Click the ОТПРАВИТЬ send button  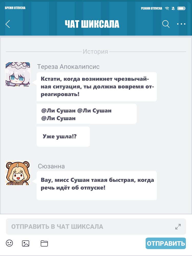(166, 243)
